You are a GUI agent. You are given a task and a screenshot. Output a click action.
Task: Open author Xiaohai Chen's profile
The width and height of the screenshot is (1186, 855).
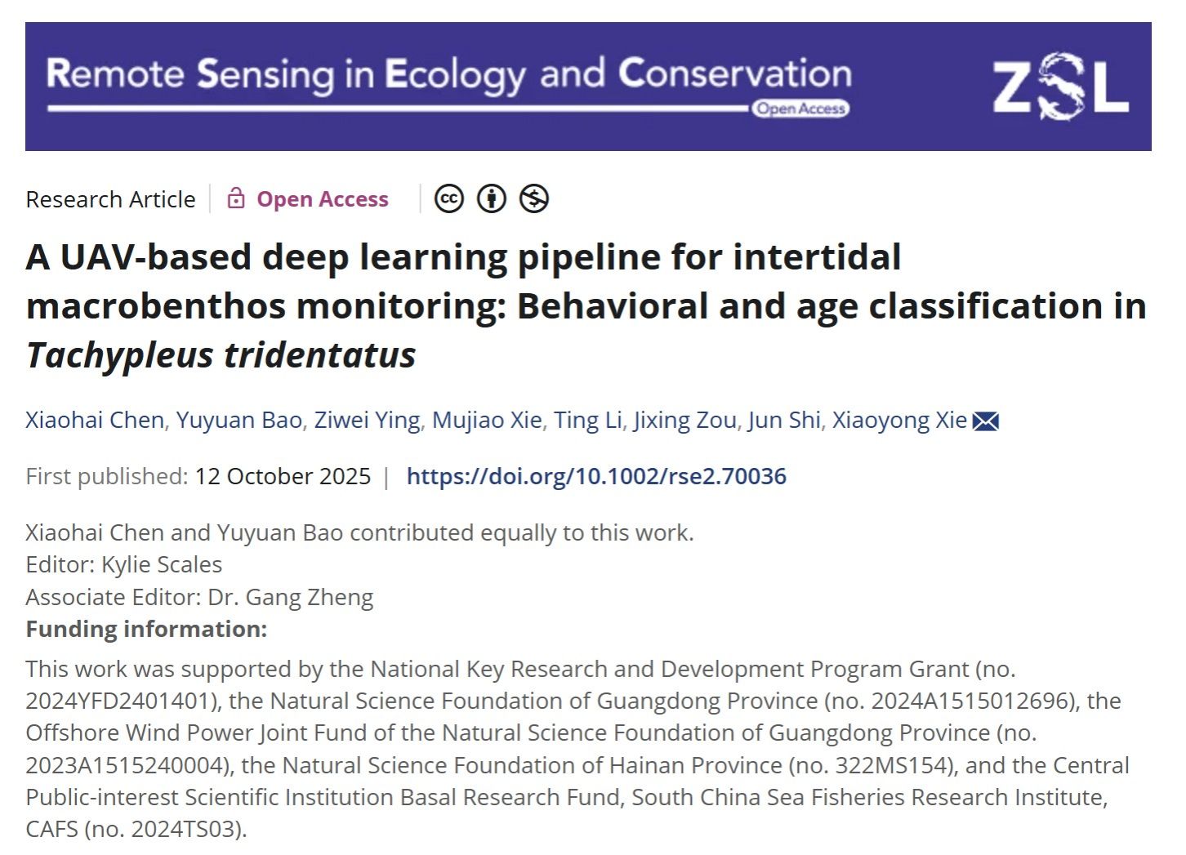[95, 420]
